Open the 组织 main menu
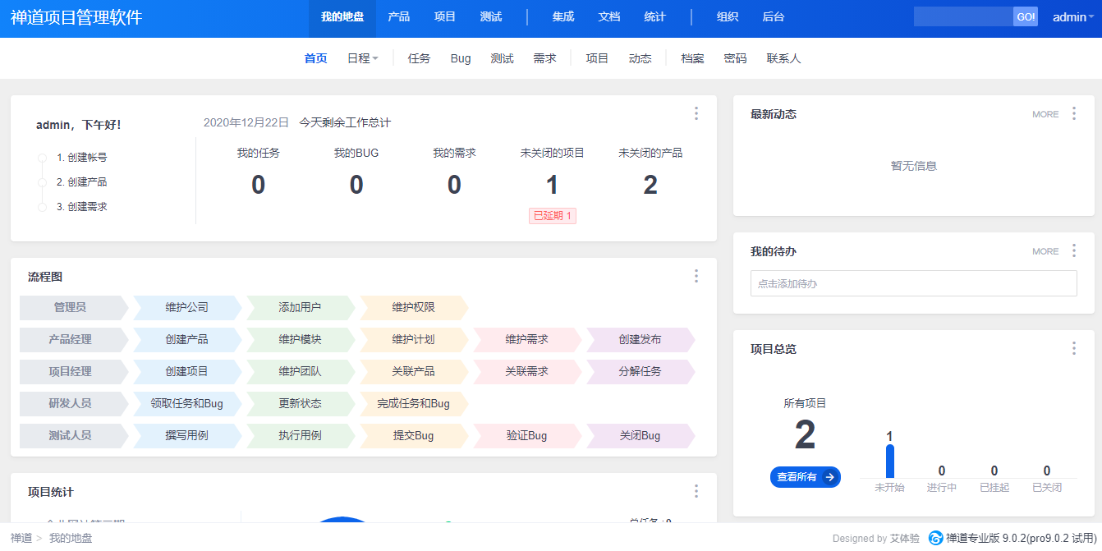Screen dimensions: 1102x551 pyautogui.click(x=728, y=17)
